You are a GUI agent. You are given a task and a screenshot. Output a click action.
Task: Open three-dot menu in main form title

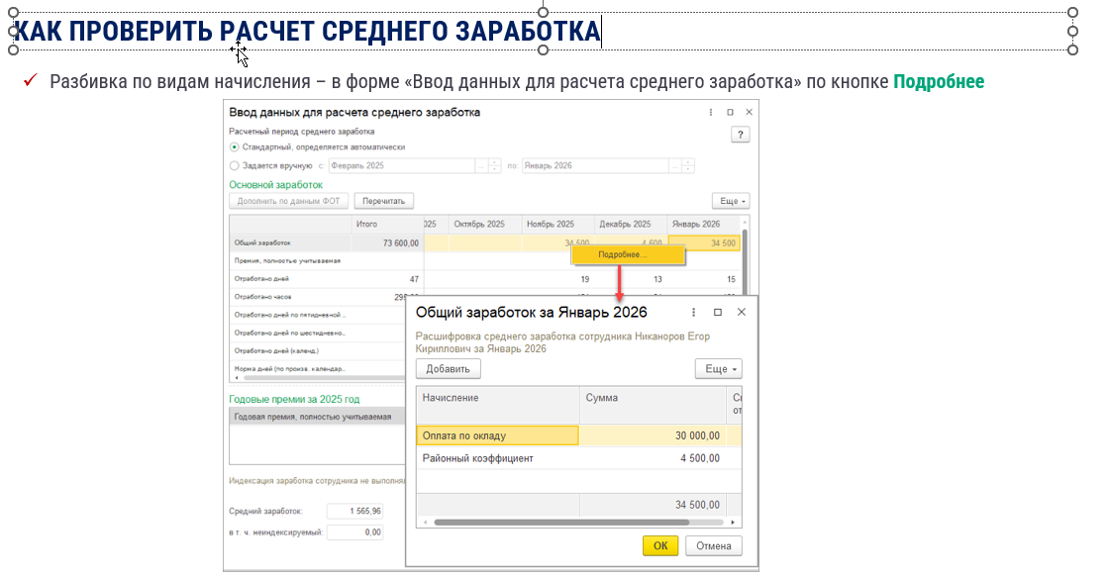tap(711, 112)
